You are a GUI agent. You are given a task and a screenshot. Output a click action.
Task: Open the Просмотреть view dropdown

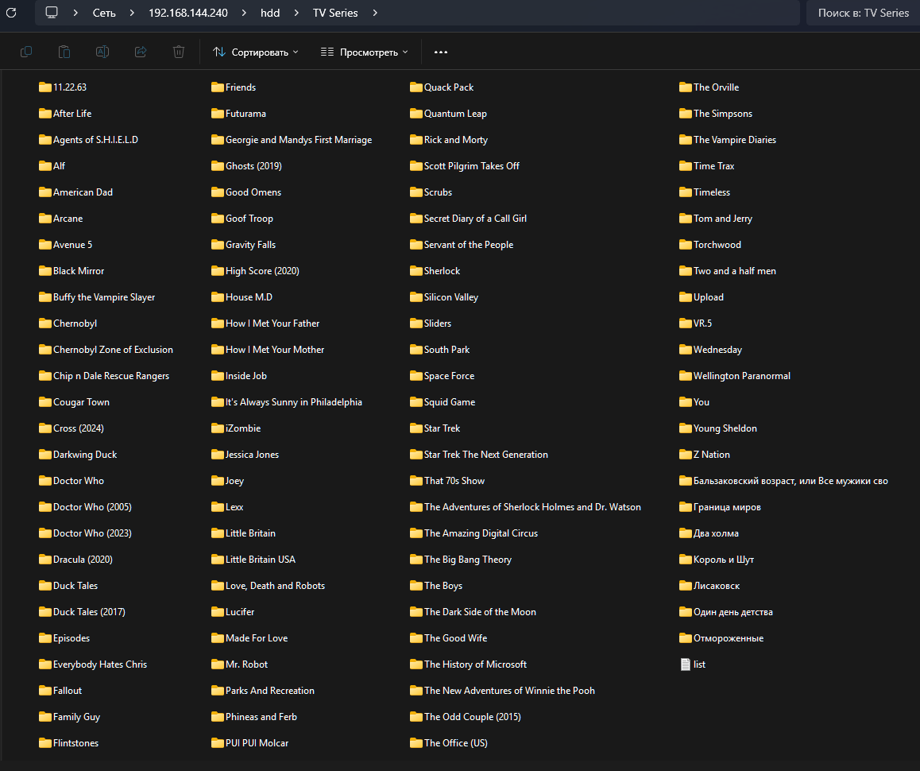365,52
